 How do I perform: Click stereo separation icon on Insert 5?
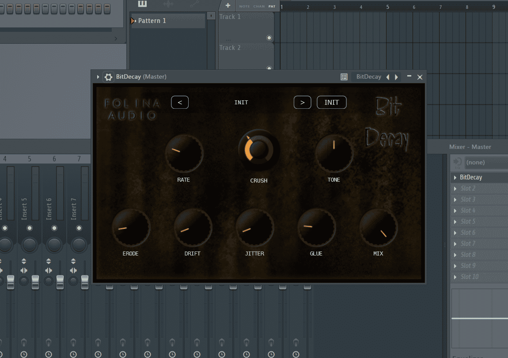24,270
